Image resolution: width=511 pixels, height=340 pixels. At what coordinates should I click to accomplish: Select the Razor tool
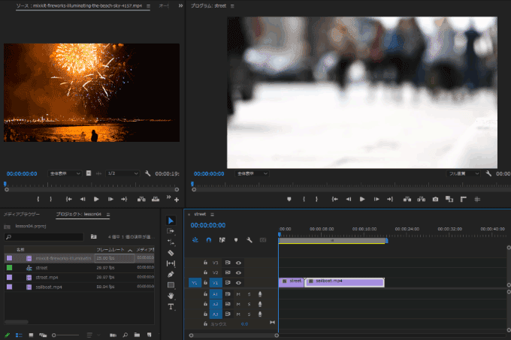(171, 253)
